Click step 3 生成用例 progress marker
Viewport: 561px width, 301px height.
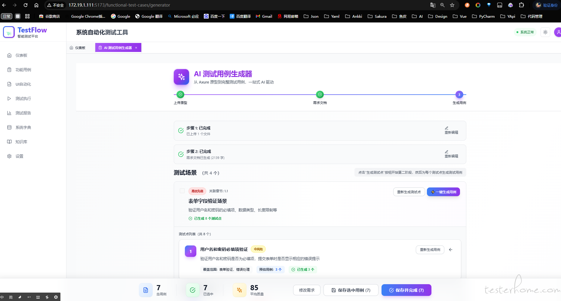[x=459, y=95]
